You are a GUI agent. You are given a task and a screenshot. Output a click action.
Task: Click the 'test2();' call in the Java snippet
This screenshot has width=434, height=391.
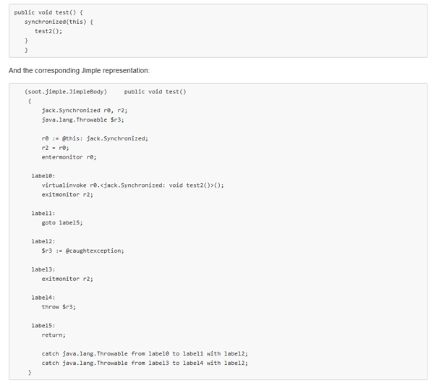[x=48, y=31]
